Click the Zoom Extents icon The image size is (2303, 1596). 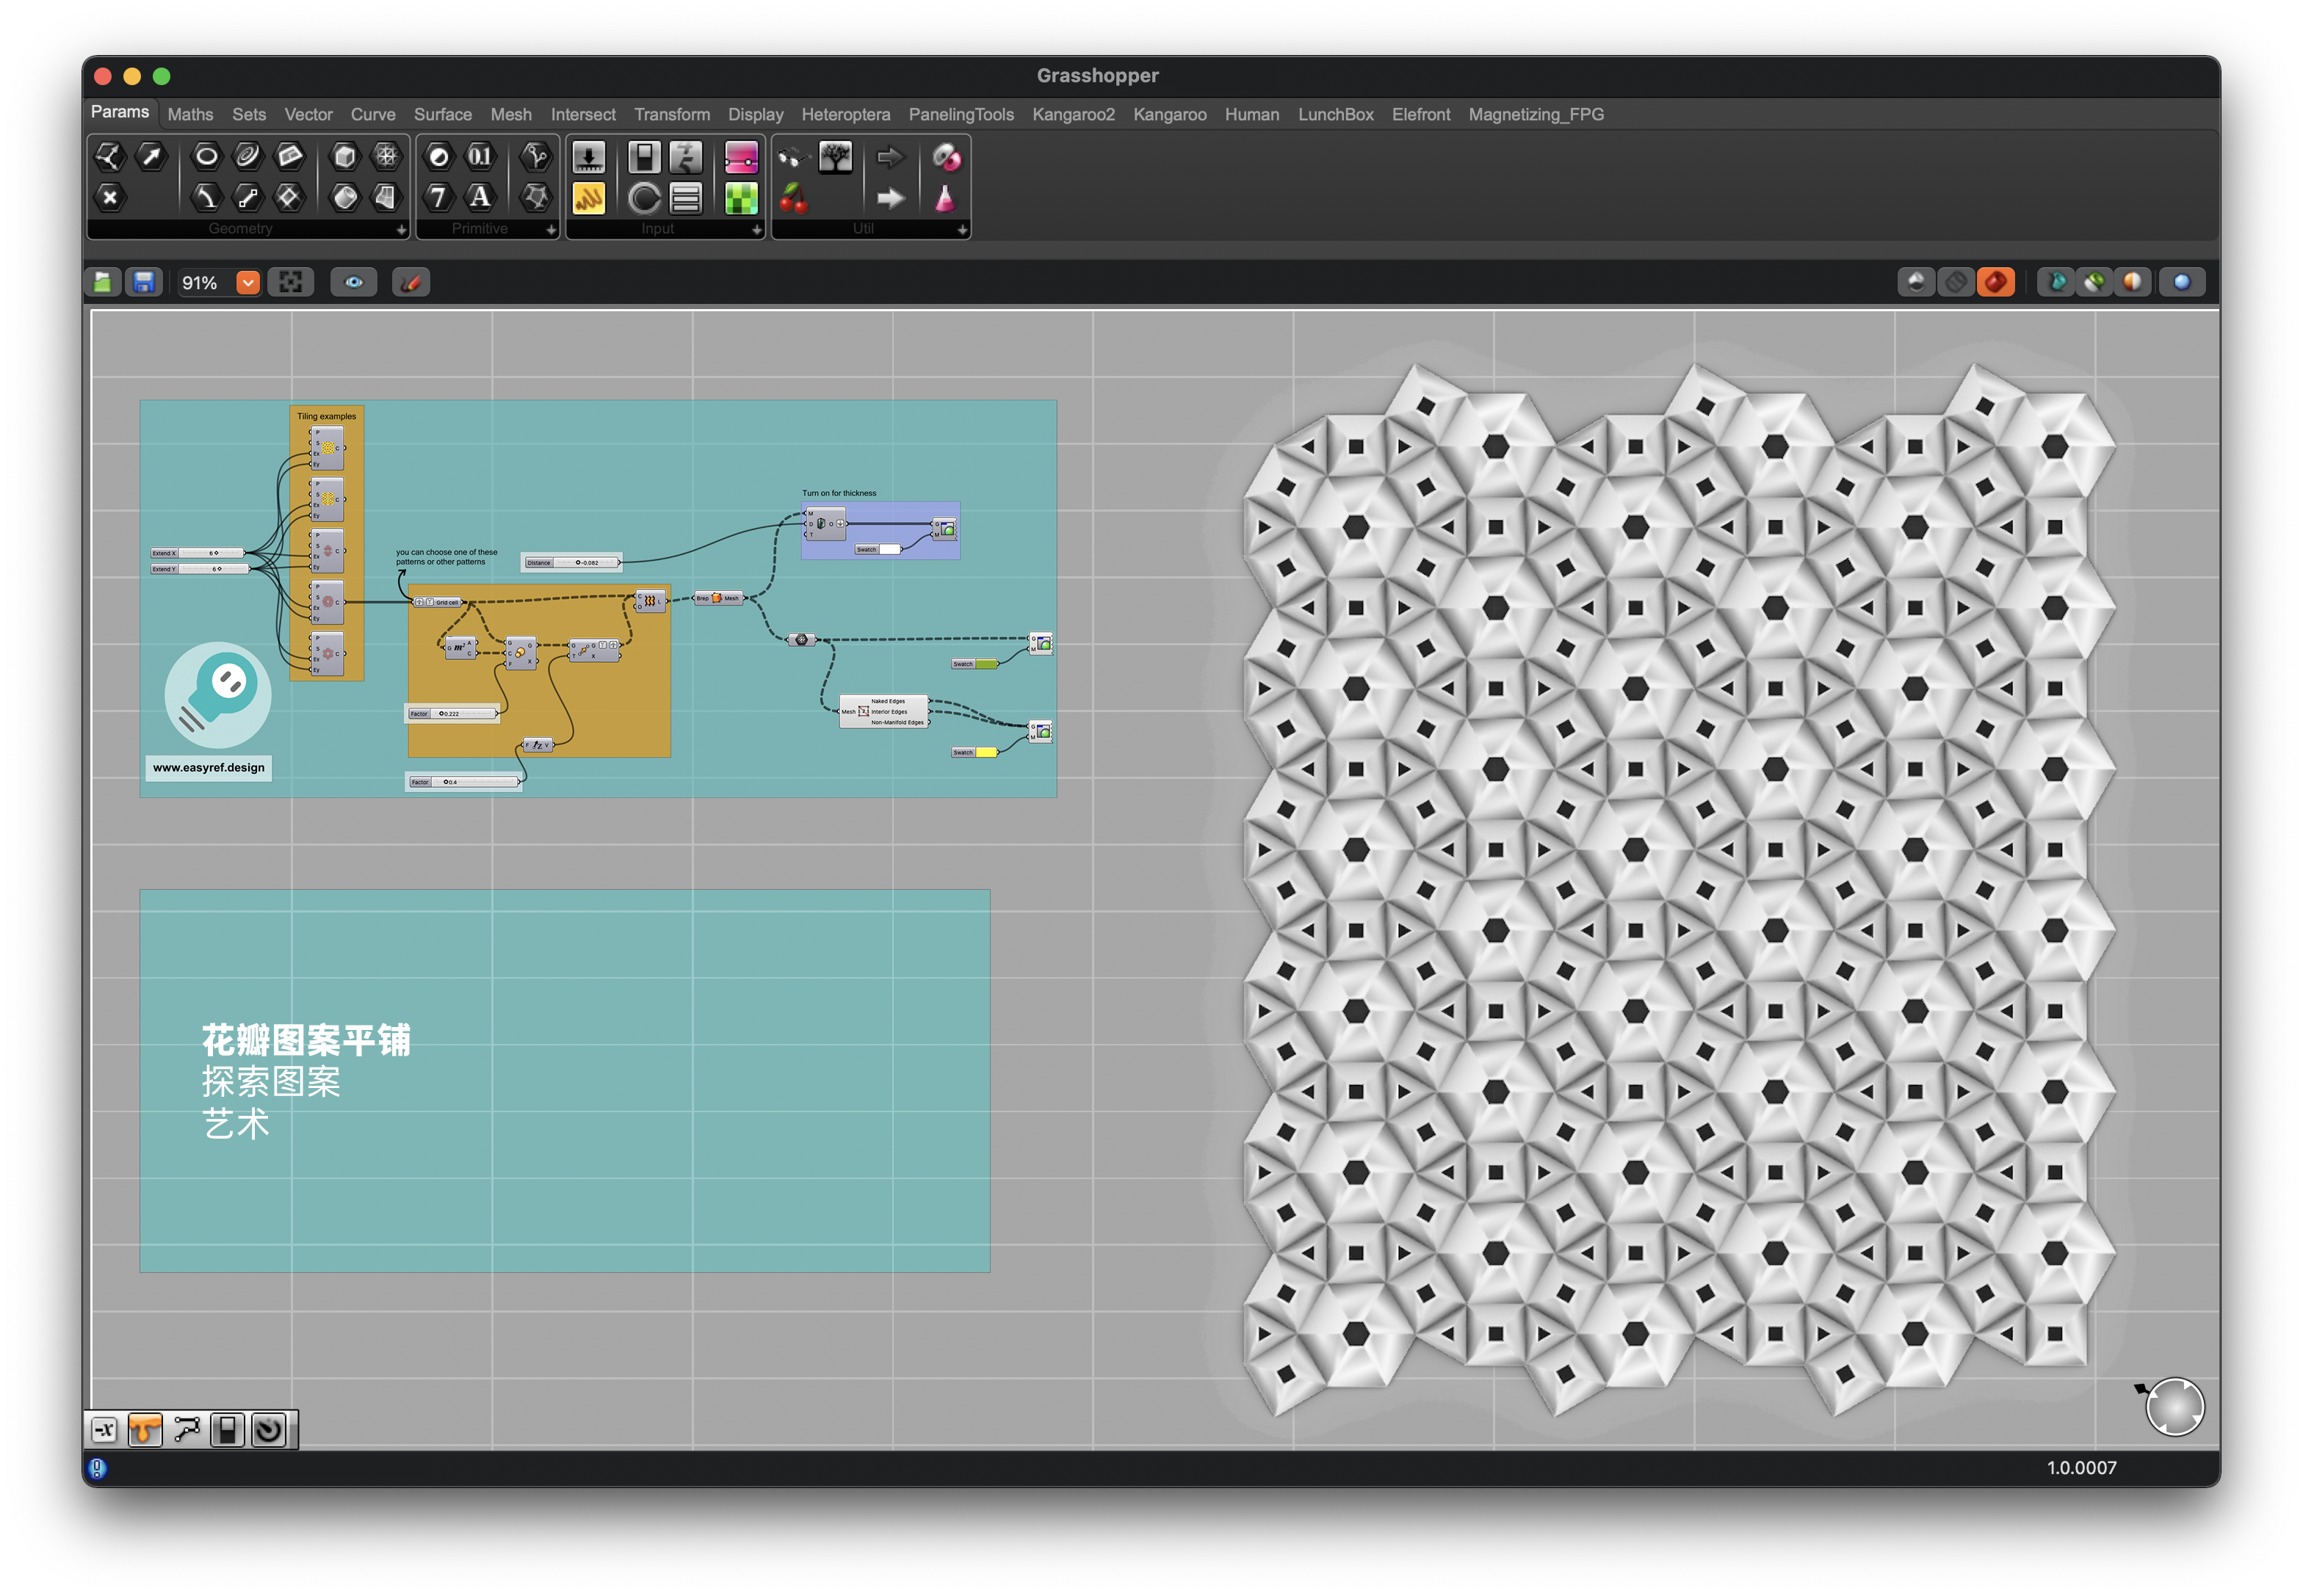pos(290,283)
